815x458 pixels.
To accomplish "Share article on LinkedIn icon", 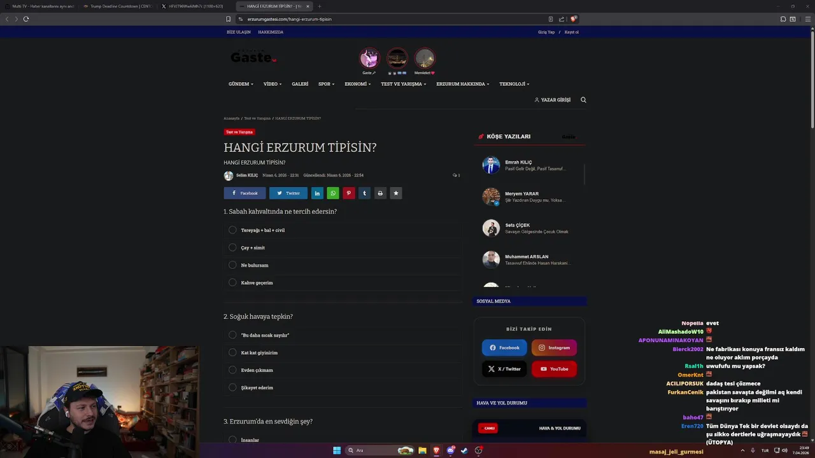I will pos(317,193).
